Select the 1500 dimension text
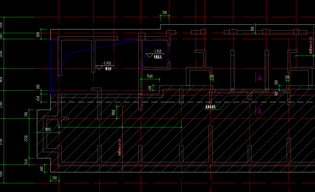The height and width of the screenshot is (192, 315). pyautogui.click(x=150, y=76)
